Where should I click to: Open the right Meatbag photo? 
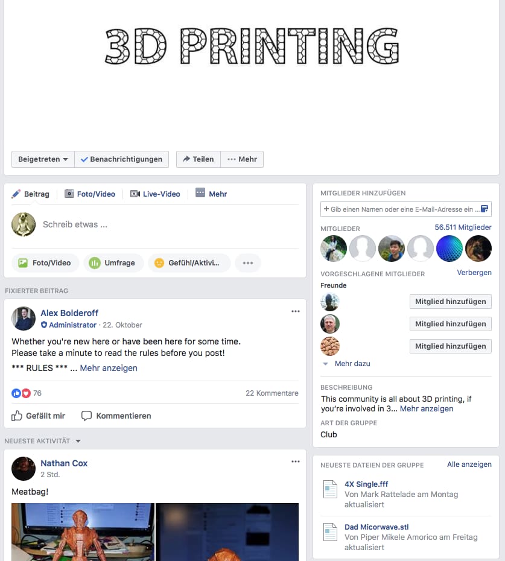tap(227, 532)
